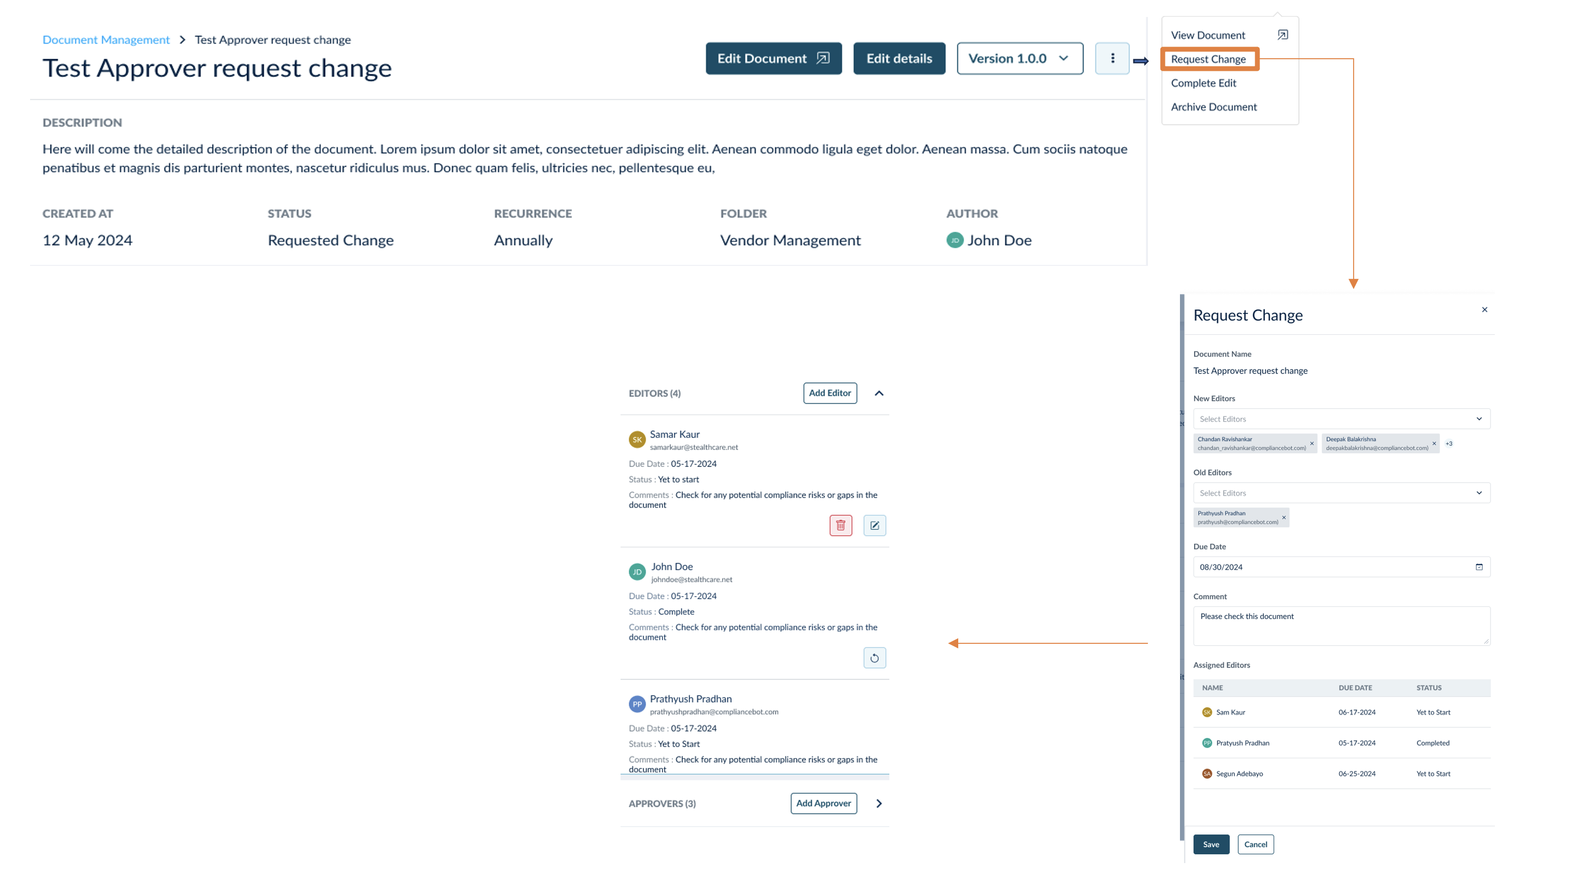This screenshot has width=1572, height=882.
Task: Delete Samar Kaur editor with trash icon
Action: tap(840, 525)
